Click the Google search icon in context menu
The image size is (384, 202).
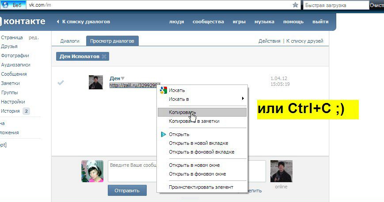click(x=163, y=90)
